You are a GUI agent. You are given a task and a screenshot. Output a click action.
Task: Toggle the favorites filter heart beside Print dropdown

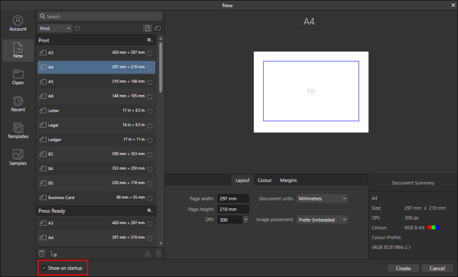point(77,29)
